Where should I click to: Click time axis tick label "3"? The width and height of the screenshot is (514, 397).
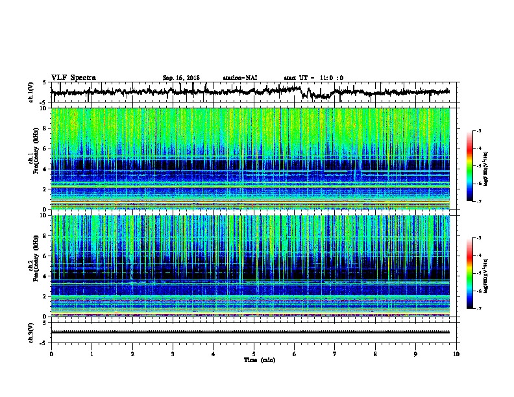point(173,354)
